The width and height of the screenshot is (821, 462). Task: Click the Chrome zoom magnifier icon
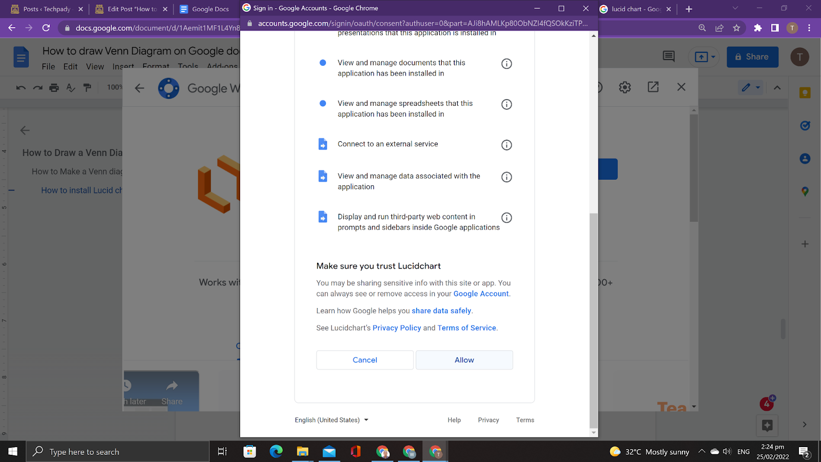pyautogui.click(x=702, y=28)
